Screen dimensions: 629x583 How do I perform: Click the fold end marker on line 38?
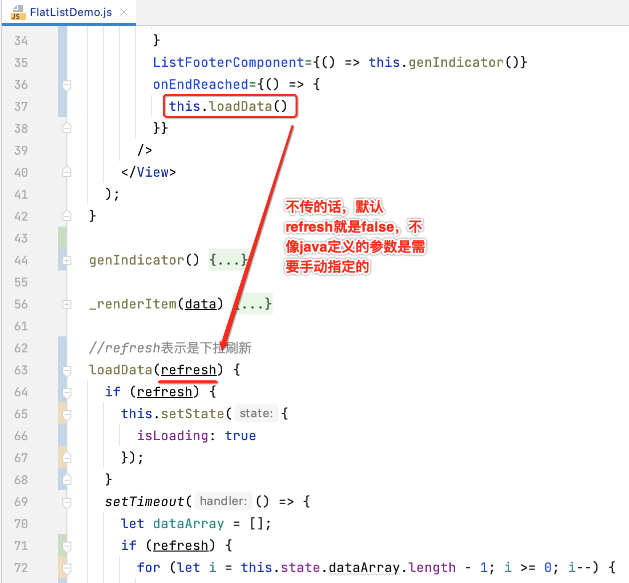point(67,128)
